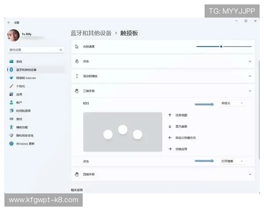The height and width of the screenshot is (211, 264).
Task: Minimize the Settings window
Action: (x=236, y=21)
